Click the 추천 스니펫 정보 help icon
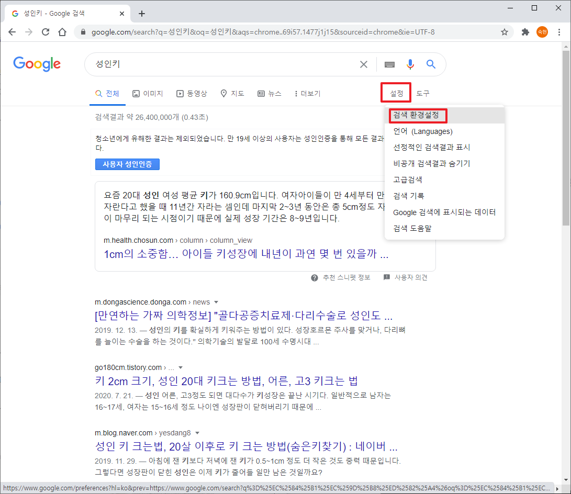571x494 pixels. [x=314, y=278]
